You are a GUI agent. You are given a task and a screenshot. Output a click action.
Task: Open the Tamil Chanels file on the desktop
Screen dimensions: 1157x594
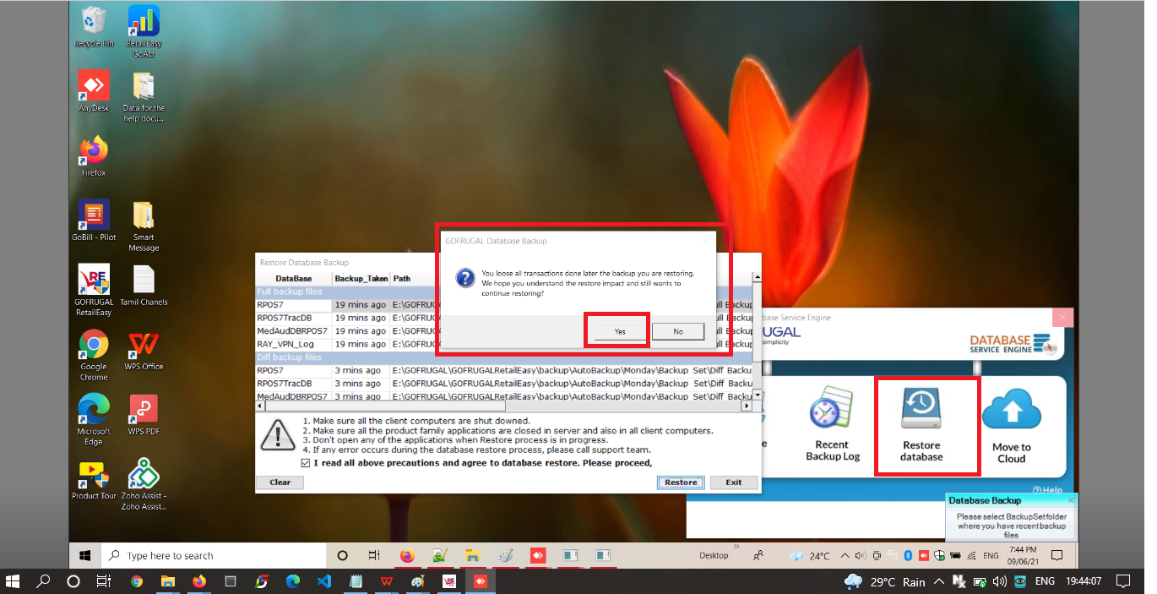tap(144, 286)
